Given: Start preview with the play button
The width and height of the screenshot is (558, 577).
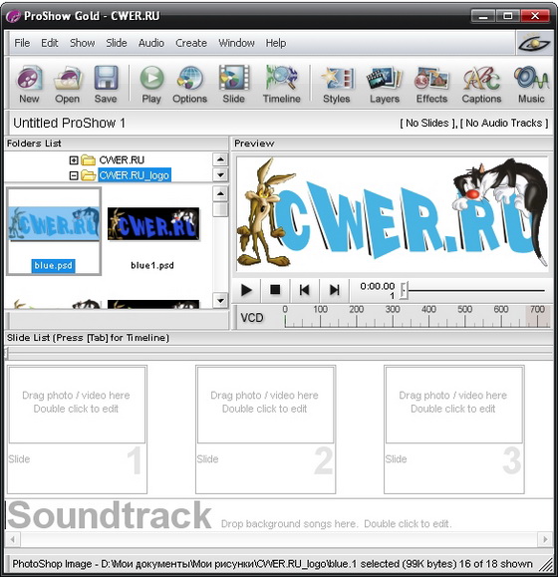Looking at the screenshot, I should (246, 290).
